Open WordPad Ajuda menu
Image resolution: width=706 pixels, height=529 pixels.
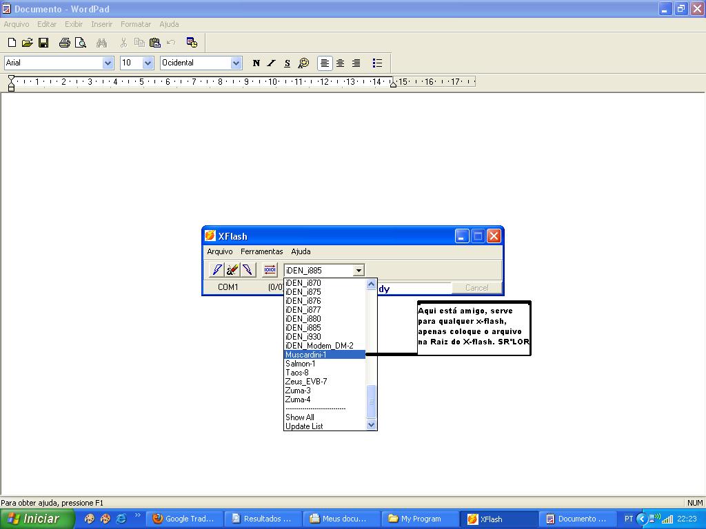[169, 24]
